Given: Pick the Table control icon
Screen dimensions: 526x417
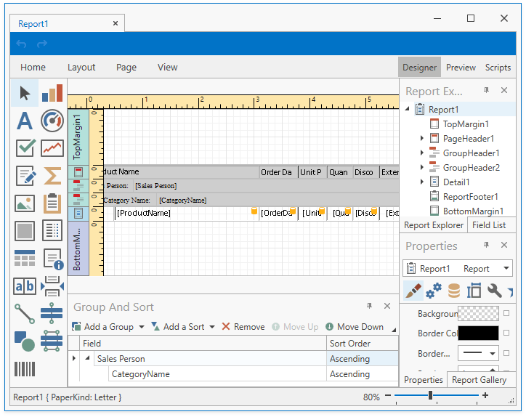Looking at the screenshot, I should [x=25, y=258].
